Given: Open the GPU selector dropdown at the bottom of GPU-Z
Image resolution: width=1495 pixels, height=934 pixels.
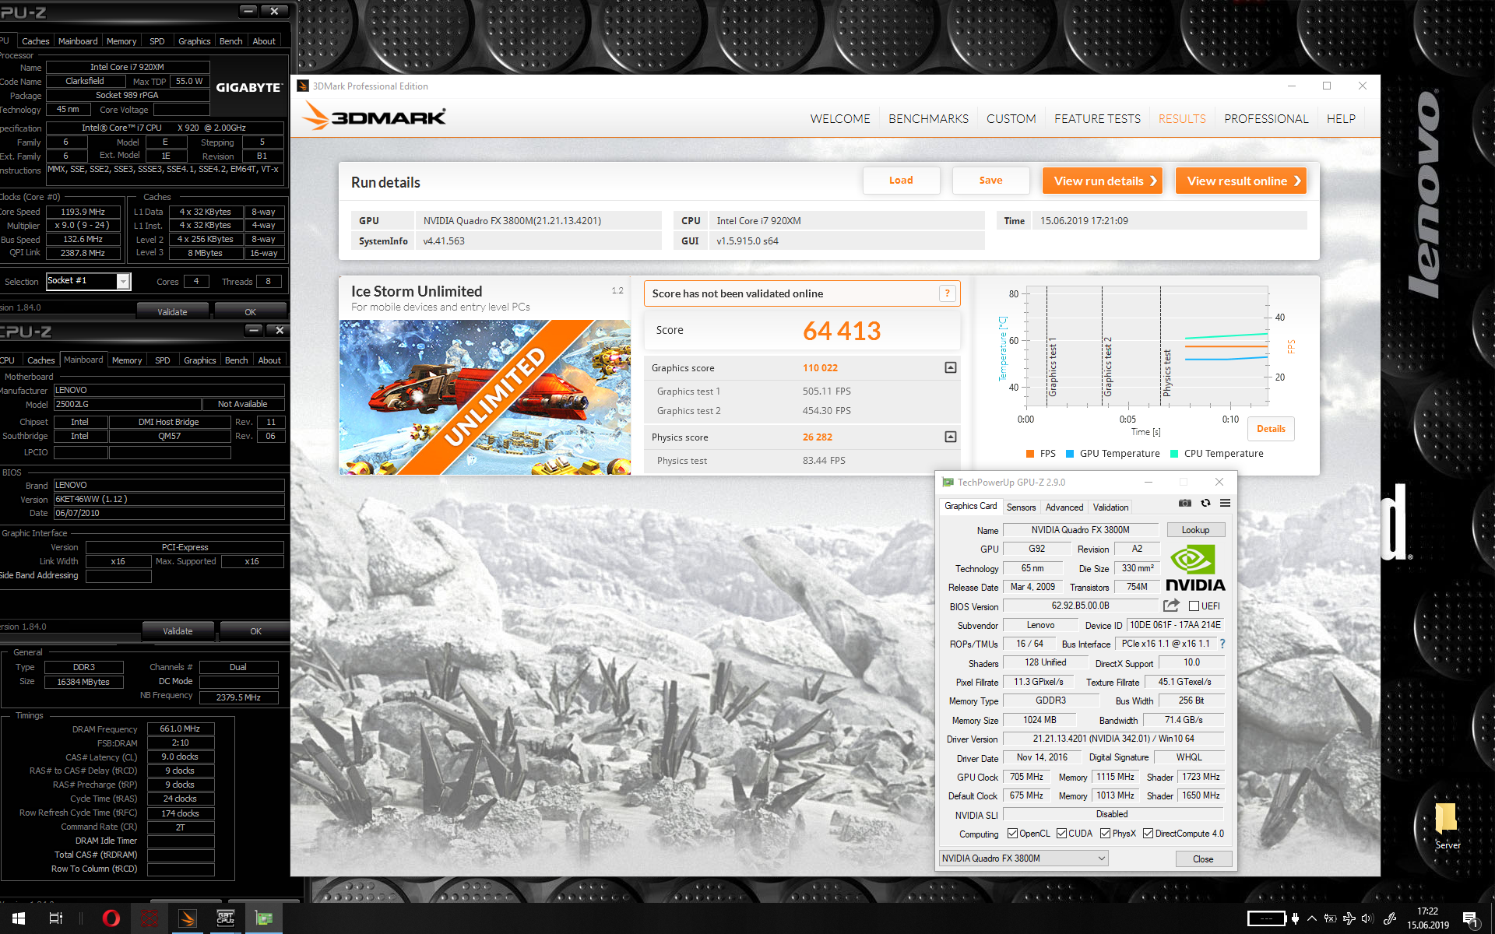Looking at the screenshot, I should pyautogui.click(x=1023, y=859).
